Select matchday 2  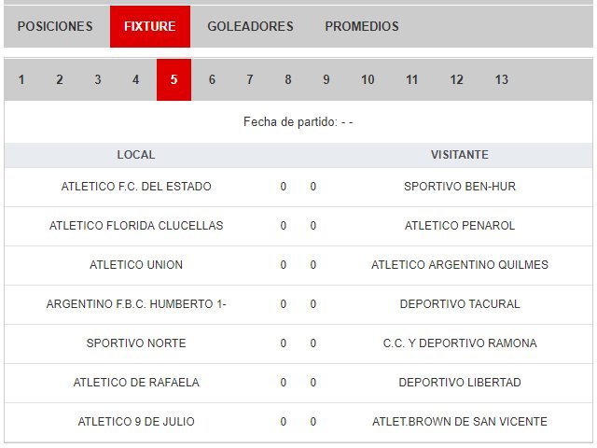point(60,79)
